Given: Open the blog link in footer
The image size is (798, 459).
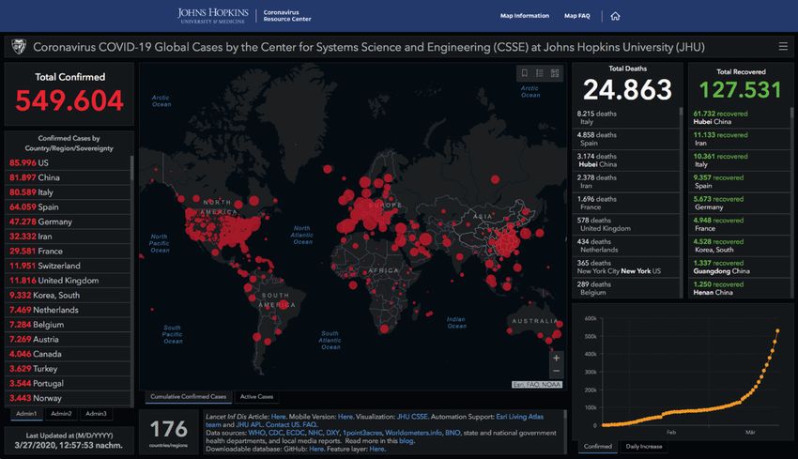Looking at the screenshot, I should pyautogui.click(x=407, y=440).
